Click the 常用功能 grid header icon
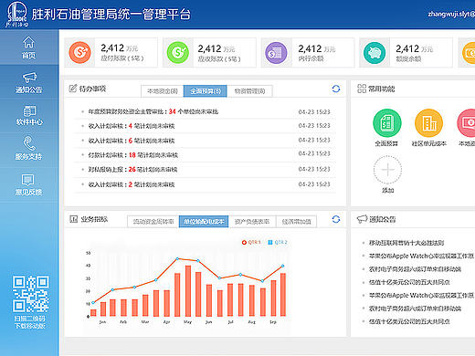Viewport: 475px width, 356px height. (362, 89)
